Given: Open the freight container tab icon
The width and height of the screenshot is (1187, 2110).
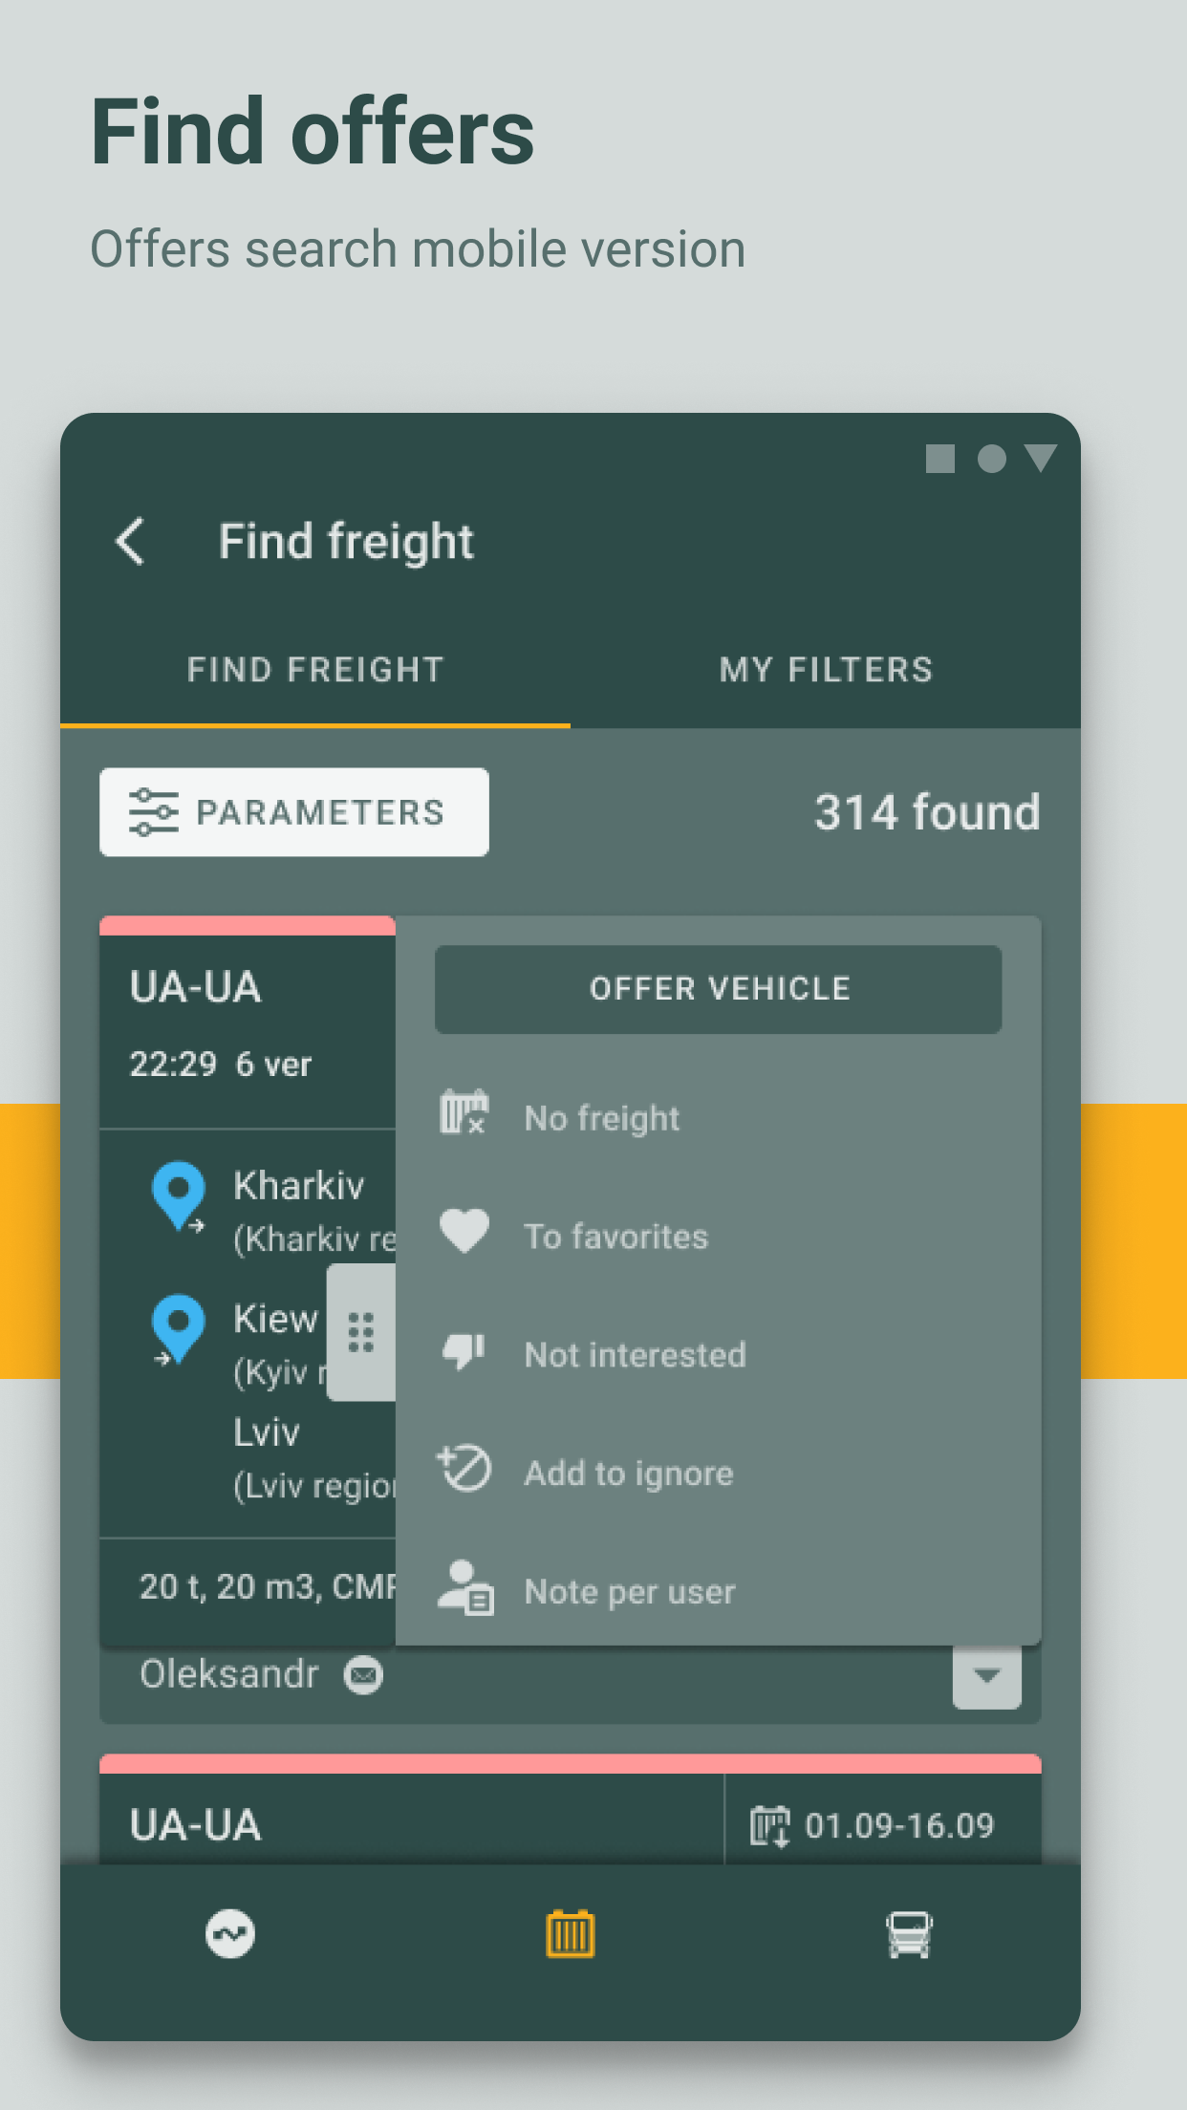Looking at the screenshot, I should (571, 1934).
